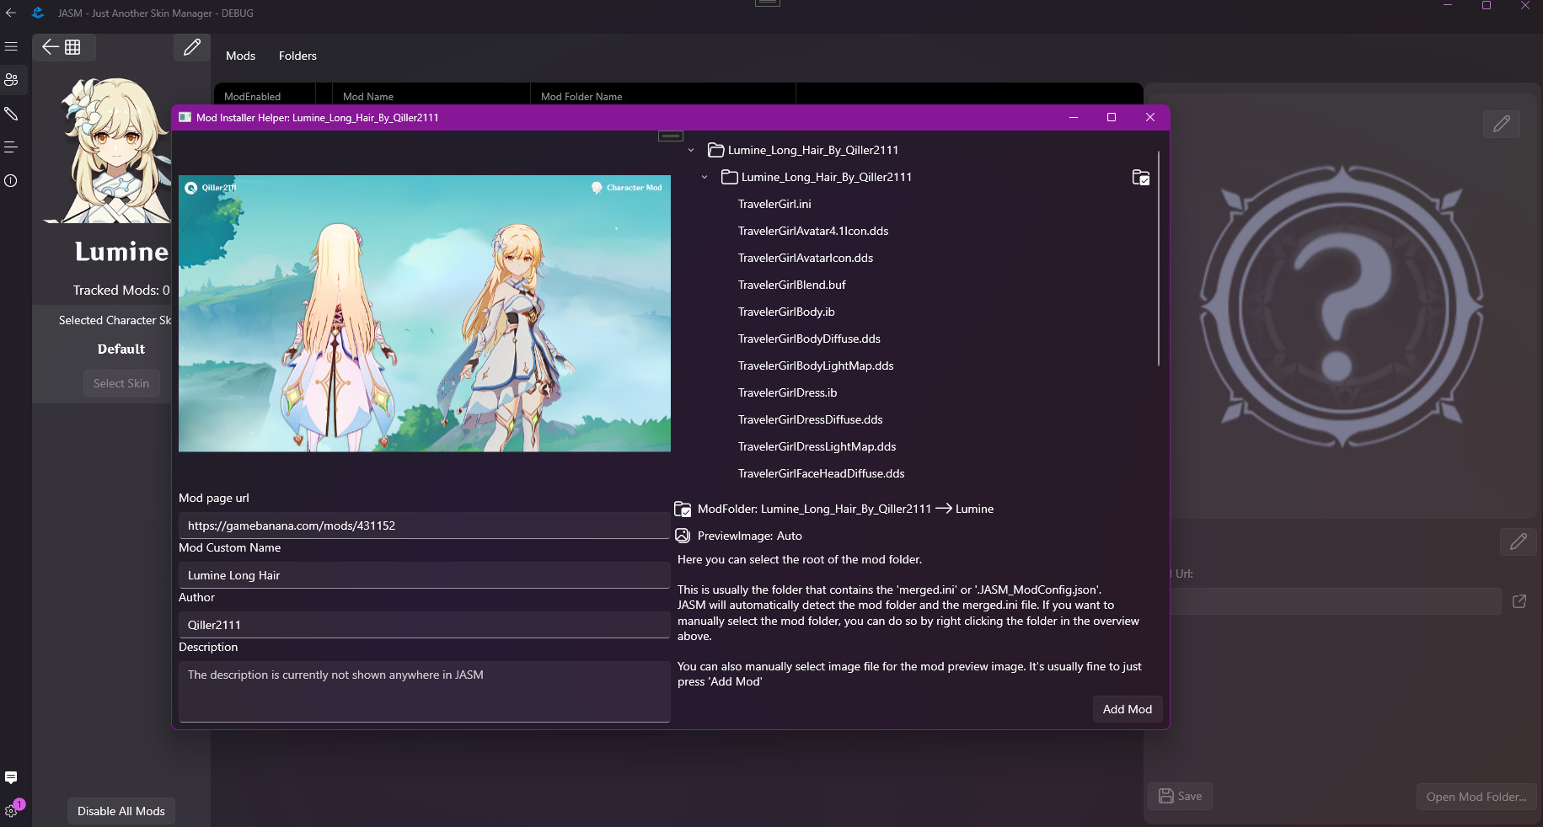Click the Add Mod button
This screenshot has height=827, width=1543.
coord(1128,709)
